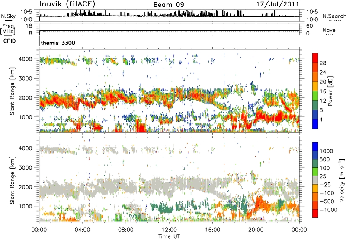Screen dimensions: 346x239
Task: Click the 'Power [dB]' colorbar title
Action: (x=330, y=91)
